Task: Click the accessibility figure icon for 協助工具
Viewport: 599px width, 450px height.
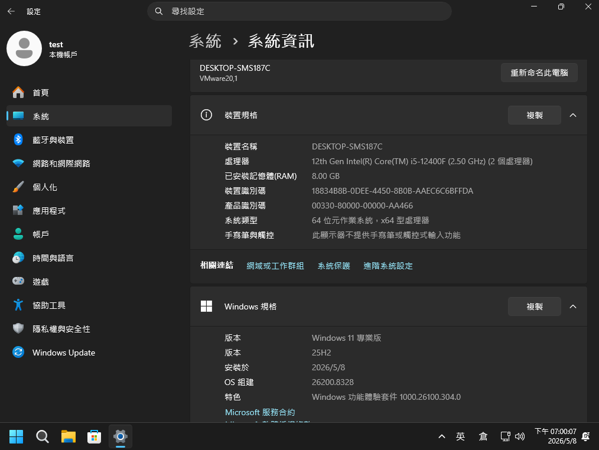Action: (x=18, y=305)
